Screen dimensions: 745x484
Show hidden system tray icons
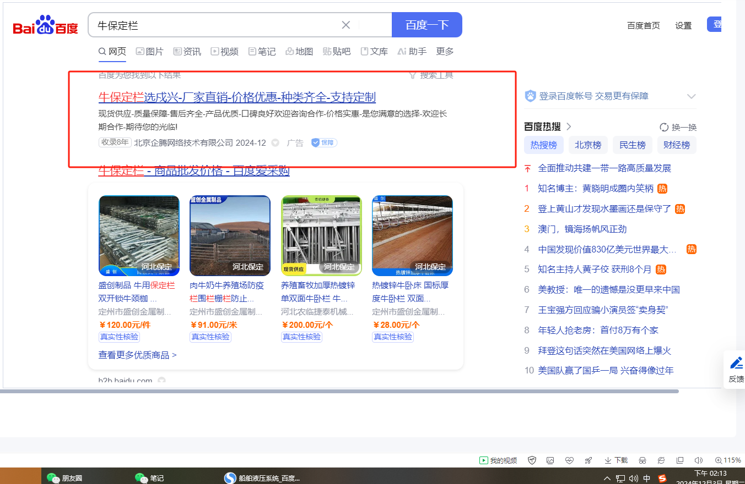pyautogui.click(x=607, y=478)
